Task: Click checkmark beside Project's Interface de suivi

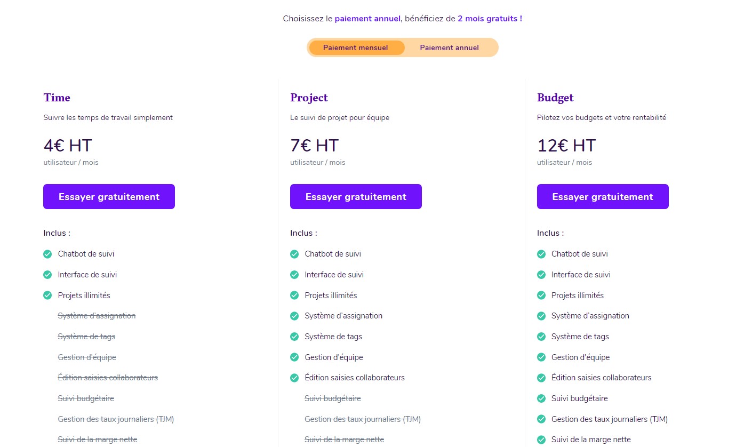Action: (294, 275)
